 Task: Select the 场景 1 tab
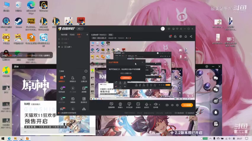tap(79, 35)
